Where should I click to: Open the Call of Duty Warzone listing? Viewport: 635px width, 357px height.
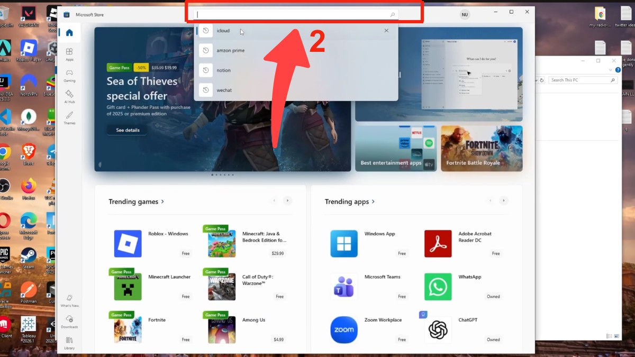[243, 285]
